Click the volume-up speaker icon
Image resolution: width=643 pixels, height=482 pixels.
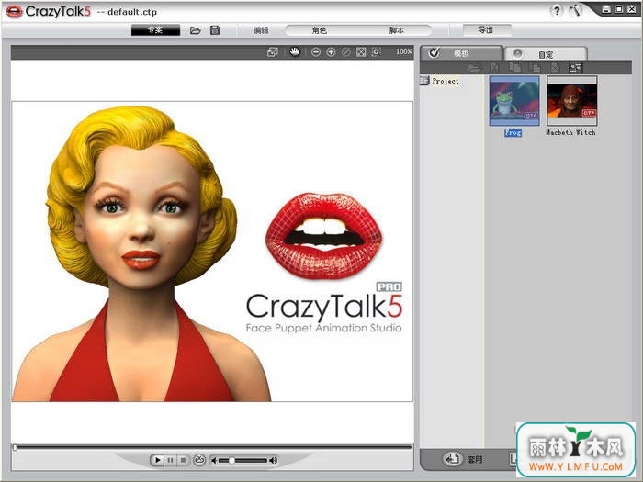[273, 461]
